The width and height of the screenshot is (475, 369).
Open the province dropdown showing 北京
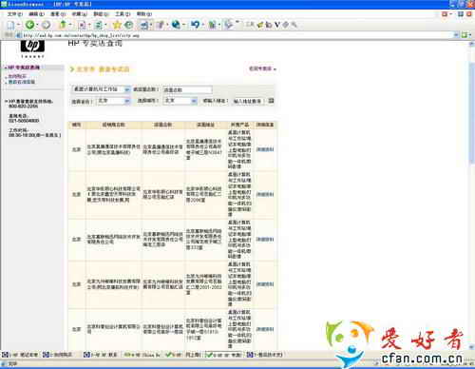pyautogui.click(x=113, y=101)
